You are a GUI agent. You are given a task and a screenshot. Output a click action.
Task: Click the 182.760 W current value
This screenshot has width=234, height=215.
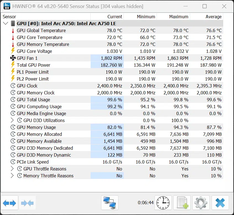pyautogui.click(x=111, y=65)
